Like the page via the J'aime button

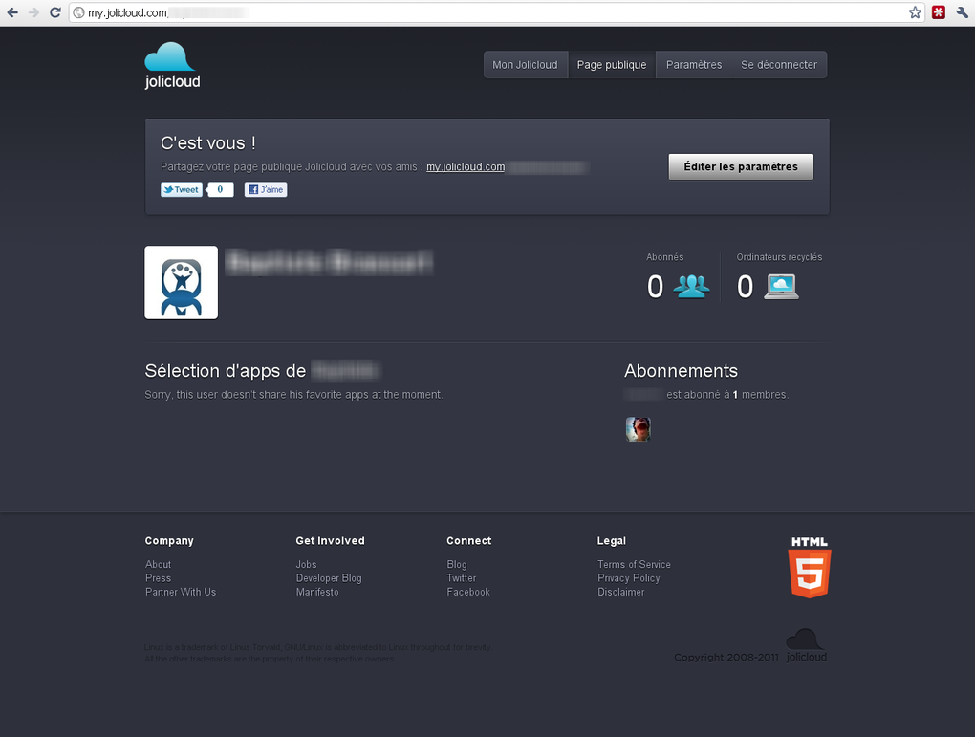pos(265,189)
